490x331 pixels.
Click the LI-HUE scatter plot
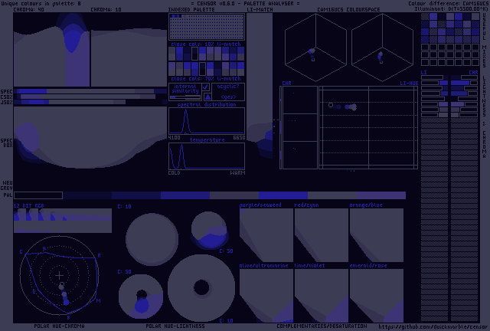click(x=367, y=126)
